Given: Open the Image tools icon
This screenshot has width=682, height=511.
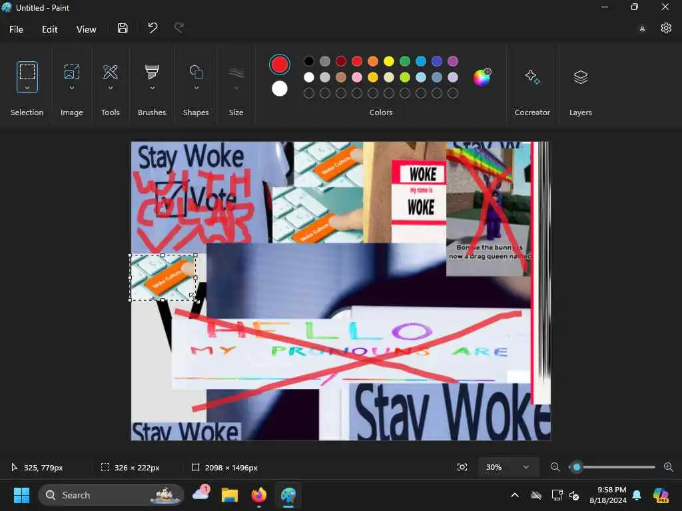Looking at the screenshot, I should (x=72, y=72).
